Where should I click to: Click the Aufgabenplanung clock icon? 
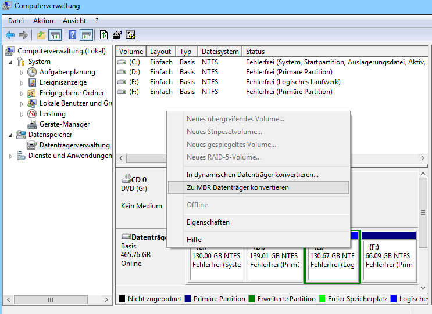33,72
